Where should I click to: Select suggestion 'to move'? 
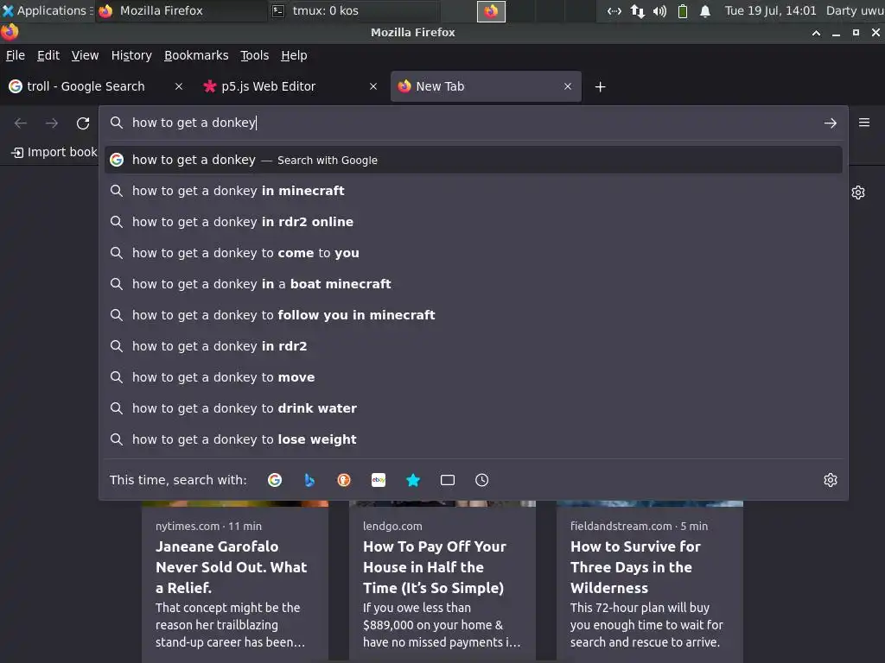click(x=473, y=377)
